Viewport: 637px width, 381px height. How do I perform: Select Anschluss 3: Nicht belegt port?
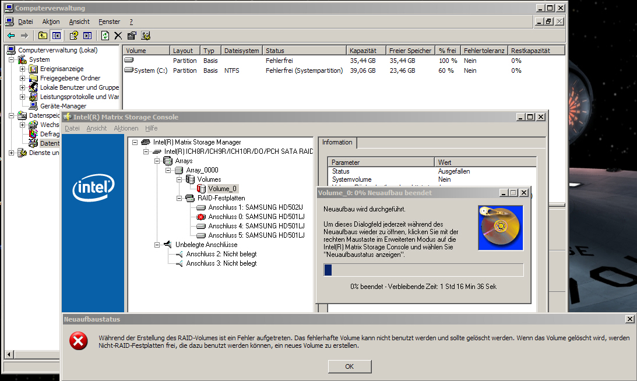tap(221, 264)
